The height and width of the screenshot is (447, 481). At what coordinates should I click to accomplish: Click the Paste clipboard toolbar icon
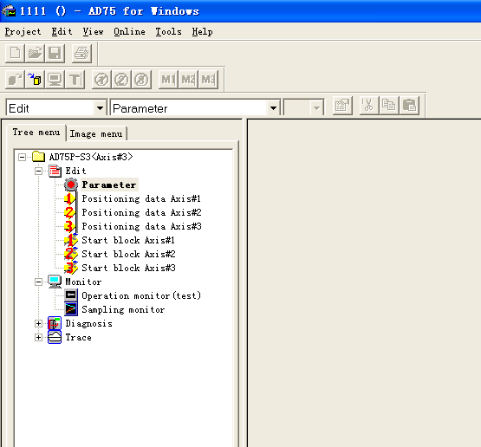[x=409, y=105]
